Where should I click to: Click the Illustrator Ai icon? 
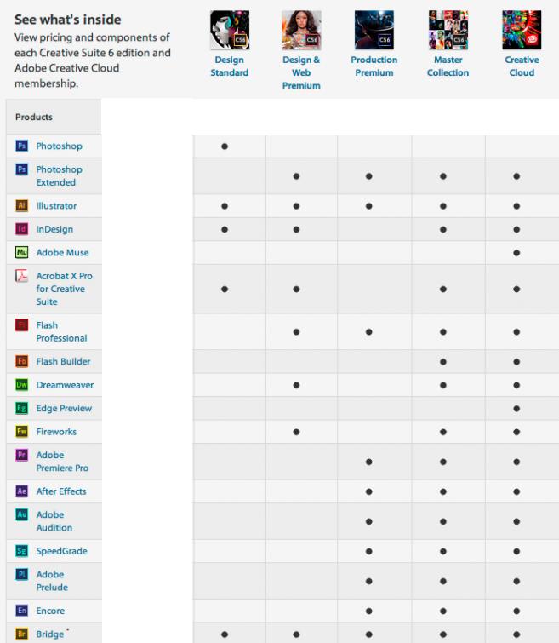click(x=22, y=206)
